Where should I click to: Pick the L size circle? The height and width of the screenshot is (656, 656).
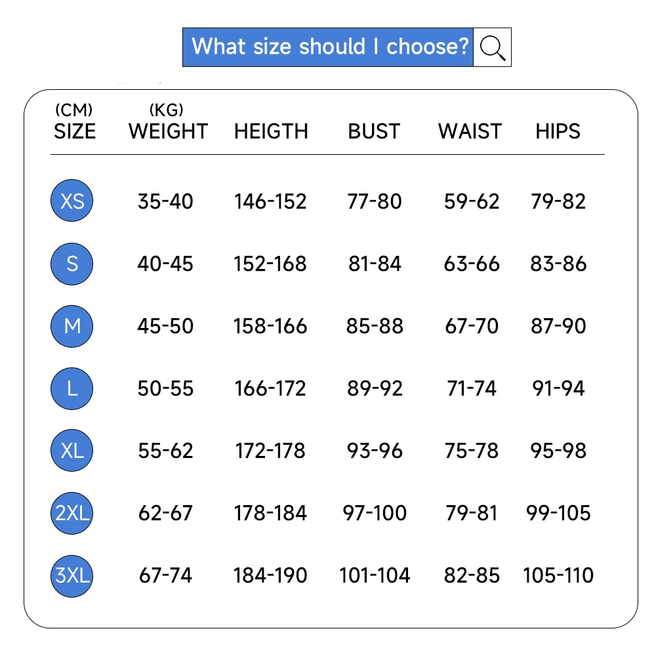coord(72,388)
